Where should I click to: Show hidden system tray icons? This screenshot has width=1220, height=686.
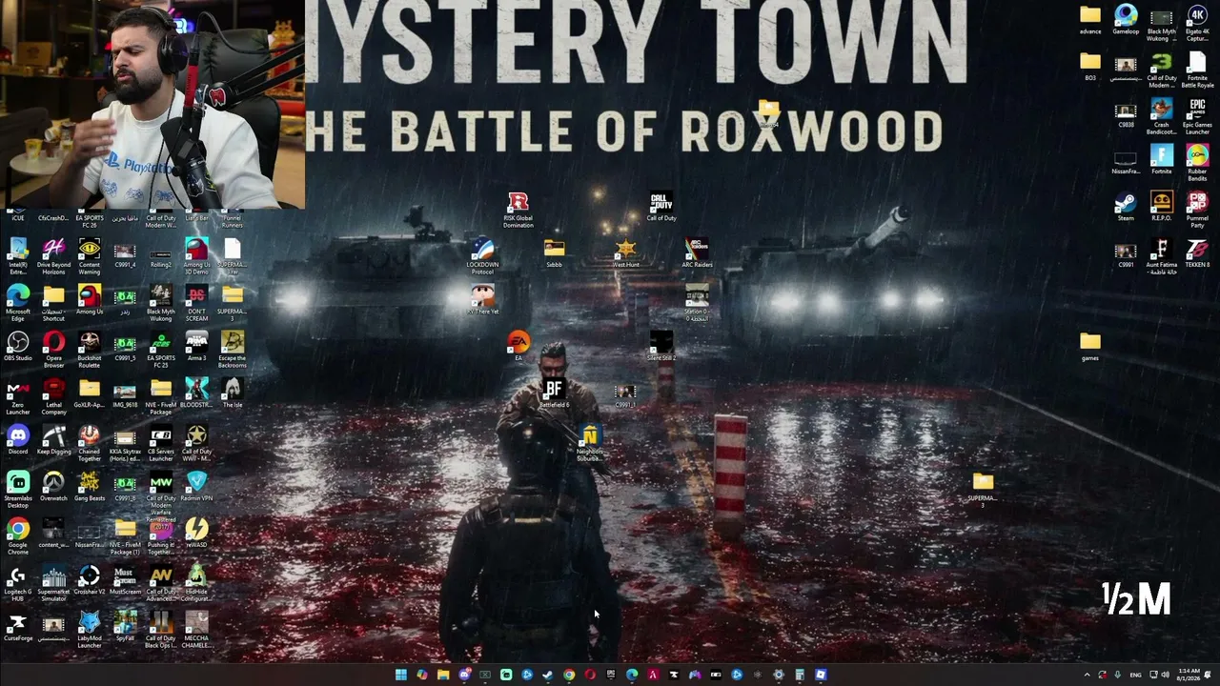[x=1087, y=675]
